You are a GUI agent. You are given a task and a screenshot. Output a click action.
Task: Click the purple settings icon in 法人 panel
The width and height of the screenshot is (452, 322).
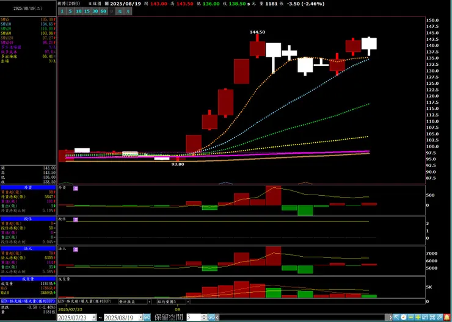click(x=76, y=249)
